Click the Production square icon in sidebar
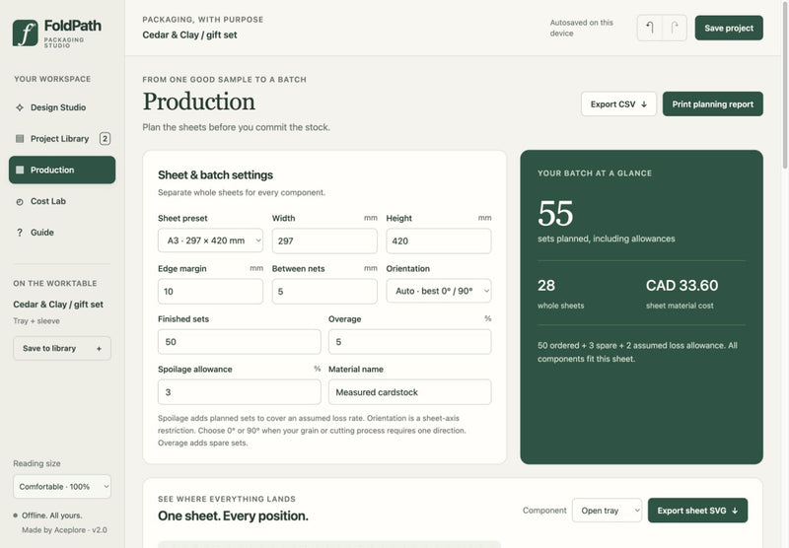Image resolution: width=789 pixels, height=548 pixels. point(20,170)
